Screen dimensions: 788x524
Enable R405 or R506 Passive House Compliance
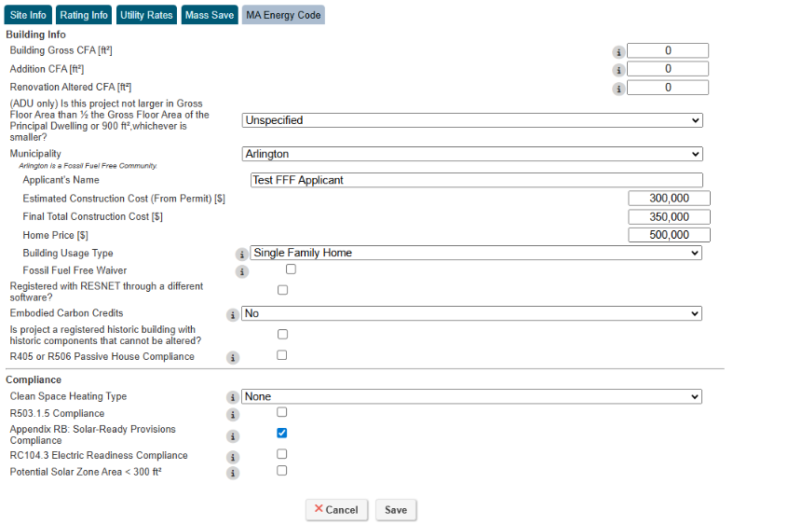[x=282, y=355]
